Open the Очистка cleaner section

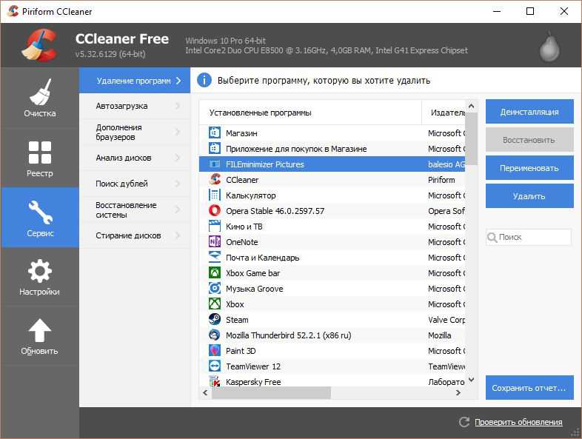[x=39, y=98]
